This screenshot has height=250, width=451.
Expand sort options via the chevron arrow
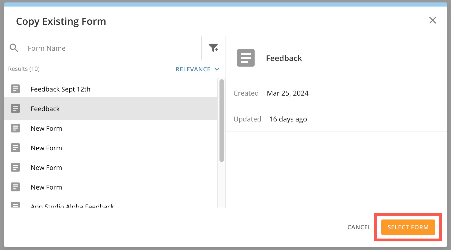coord(217,69)
